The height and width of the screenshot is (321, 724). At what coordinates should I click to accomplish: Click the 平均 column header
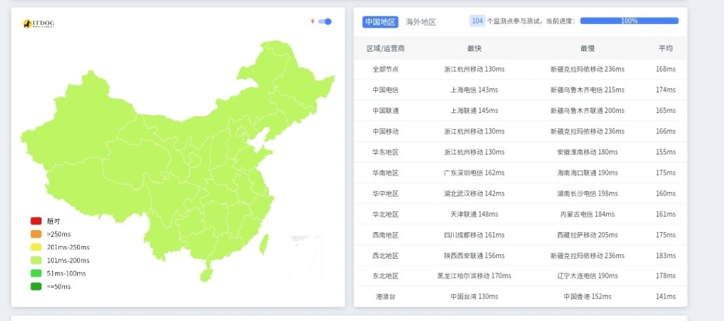(x=665, y=48)
